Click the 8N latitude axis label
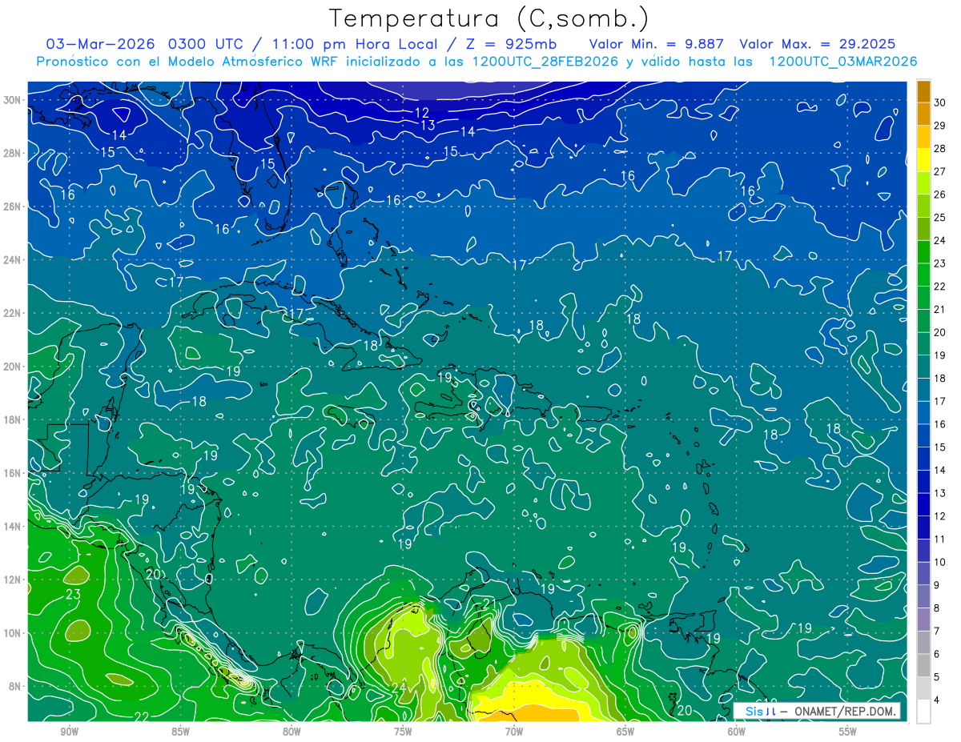Image resolution: width=961 pixels, height=742 pixels. point(15,686)
